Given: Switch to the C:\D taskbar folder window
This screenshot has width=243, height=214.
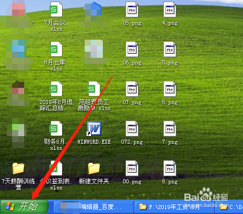Looking at the screenshot, I should [229, 207].
